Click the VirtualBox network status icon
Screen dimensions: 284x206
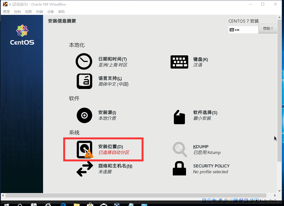(x=220, y=200)
